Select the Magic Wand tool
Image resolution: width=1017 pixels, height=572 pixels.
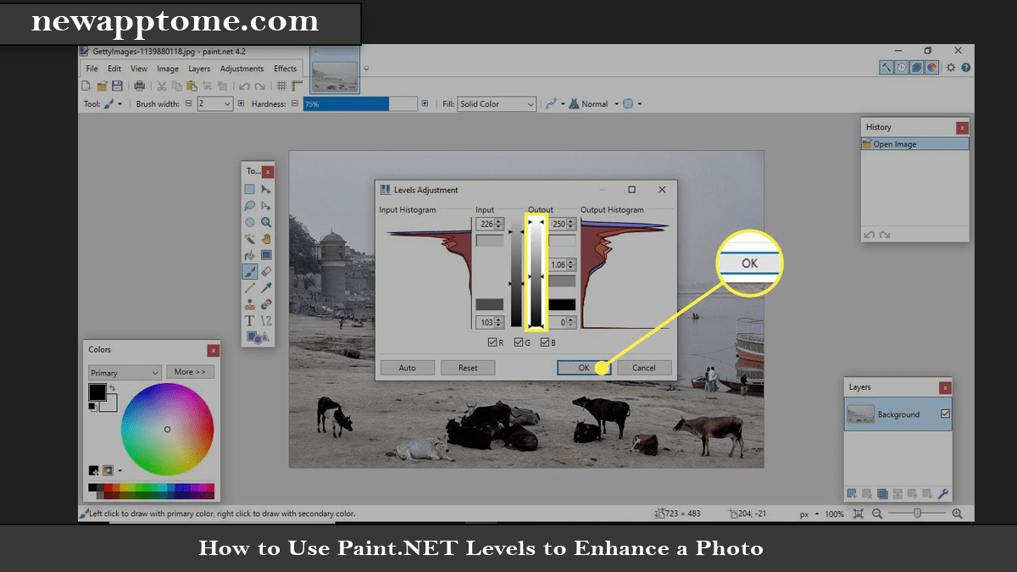pos(248,238)
